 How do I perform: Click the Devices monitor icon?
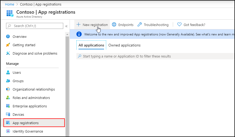8,114
